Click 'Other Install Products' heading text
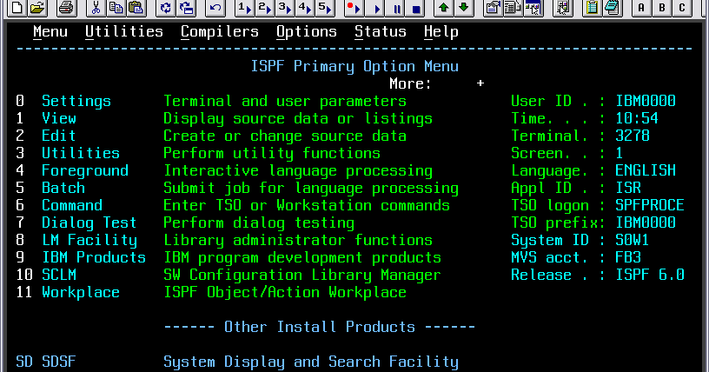The image size is (709, 372). click(x=320, y=327)
